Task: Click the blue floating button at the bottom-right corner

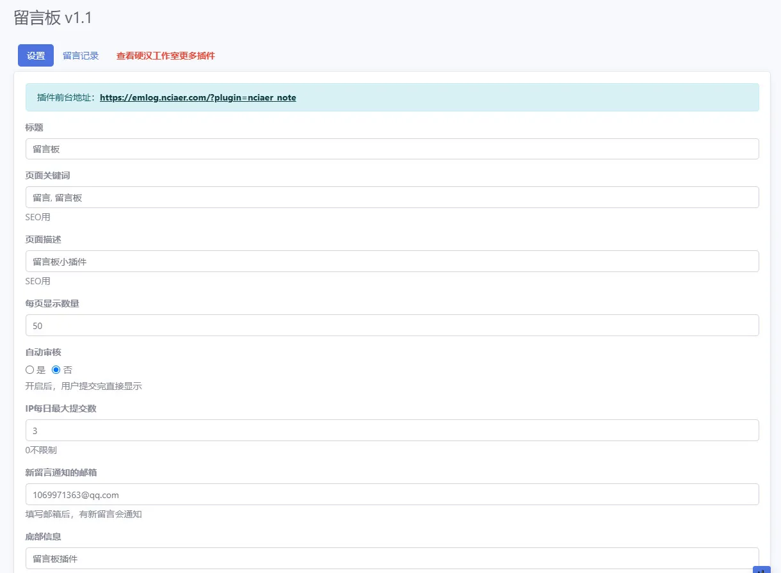Action: pyautogui.click(x=761, y=569)
